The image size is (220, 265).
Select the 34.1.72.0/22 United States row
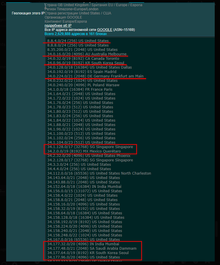click(81, 98)
